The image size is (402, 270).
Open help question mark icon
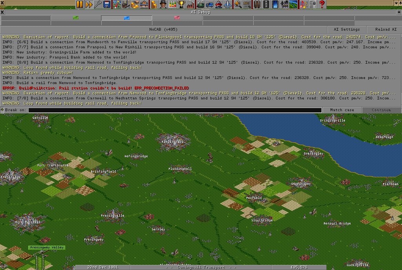click(x=322, y=4)
